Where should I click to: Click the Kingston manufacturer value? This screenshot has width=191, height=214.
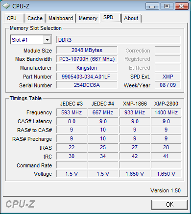(87, 68)
